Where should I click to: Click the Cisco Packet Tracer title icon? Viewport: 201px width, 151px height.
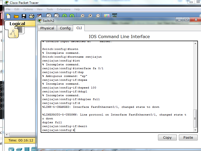[7, 3]
